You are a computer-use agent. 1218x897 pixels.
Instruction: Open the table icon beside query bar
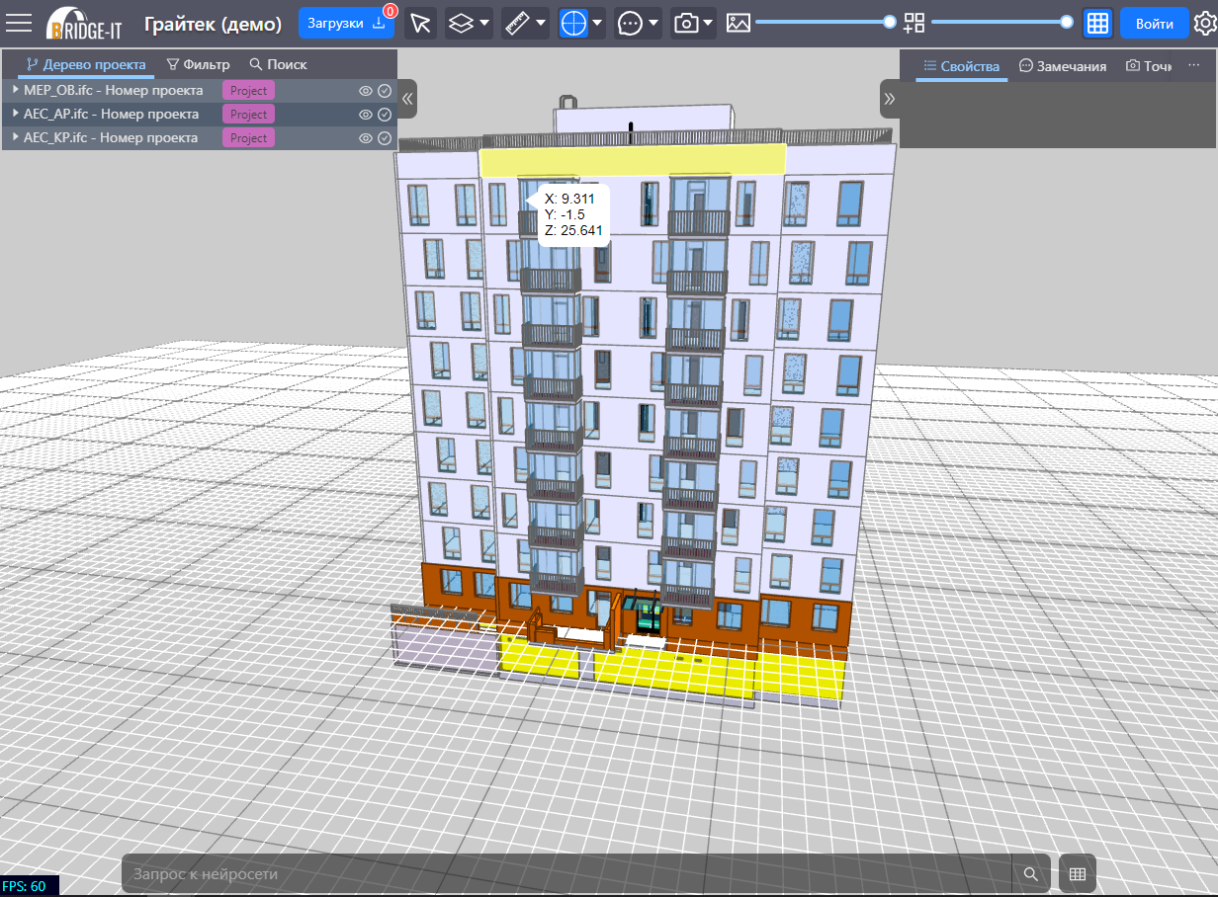pos(1078,873)
